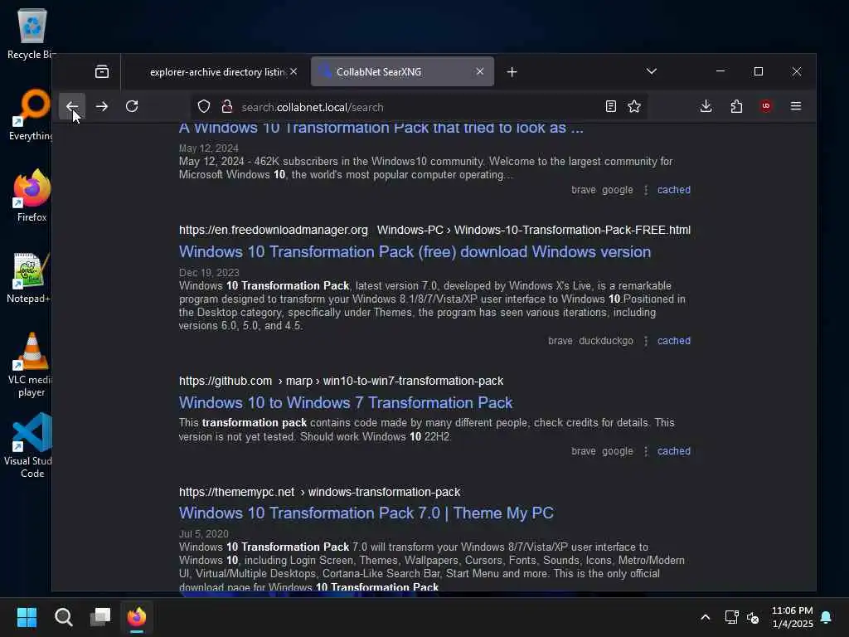
Task: Open the VLC media player desktop shortcut
Action: (x=32, y=364)
